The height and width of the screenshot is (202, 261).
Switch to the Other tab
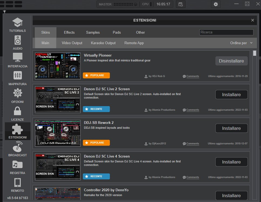[141, 32]
